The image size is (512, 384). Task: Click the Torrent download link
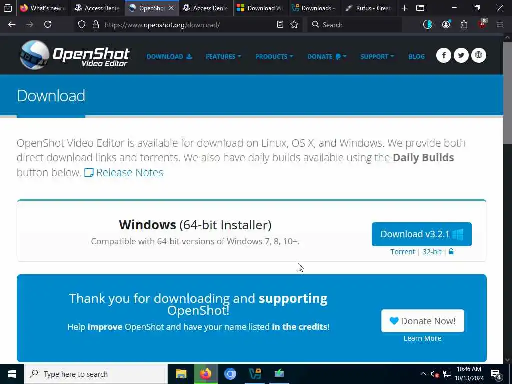pyautogui.click(x=403, y=252)
